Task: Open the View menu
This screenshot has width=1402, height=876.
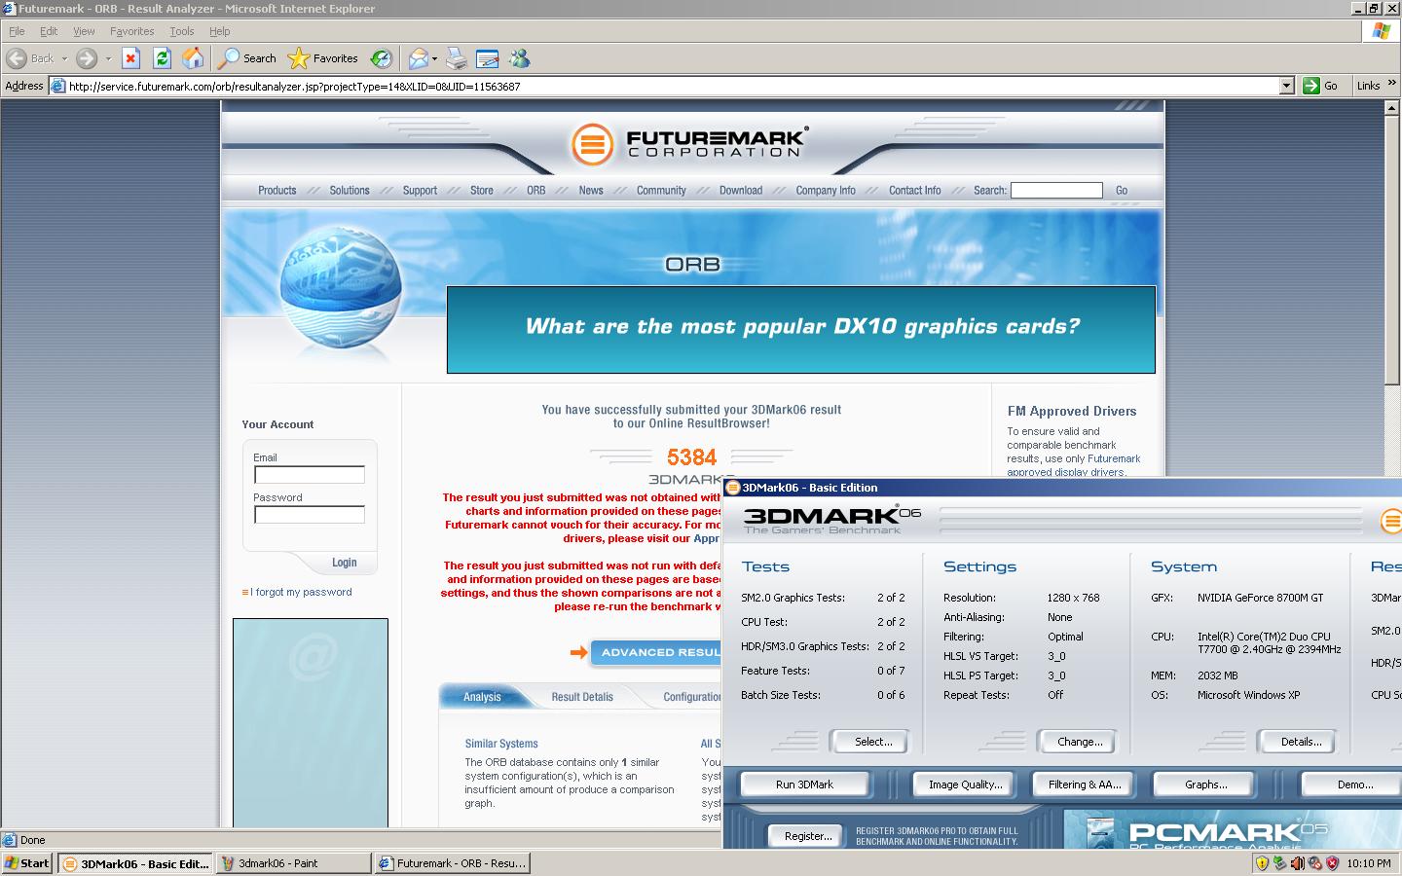Action: [x=85, y=31]
